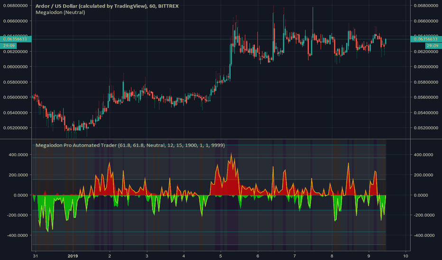
Task: Click 0.06800000 on the right price scale
Action: 426,6
